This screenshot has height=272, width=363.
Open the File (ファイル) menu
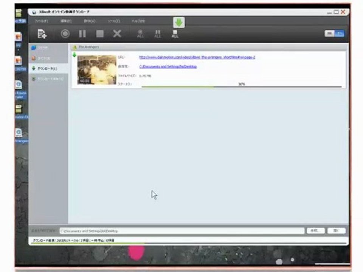[x=41, y=21]
